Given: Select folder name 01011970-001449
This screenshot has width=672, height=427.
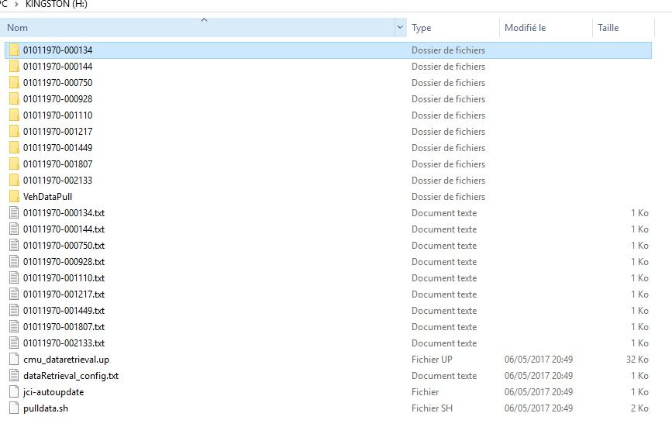Looking at the screenshot, I should point(58,148).
